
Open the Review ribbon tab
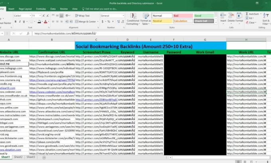[64, 9]
